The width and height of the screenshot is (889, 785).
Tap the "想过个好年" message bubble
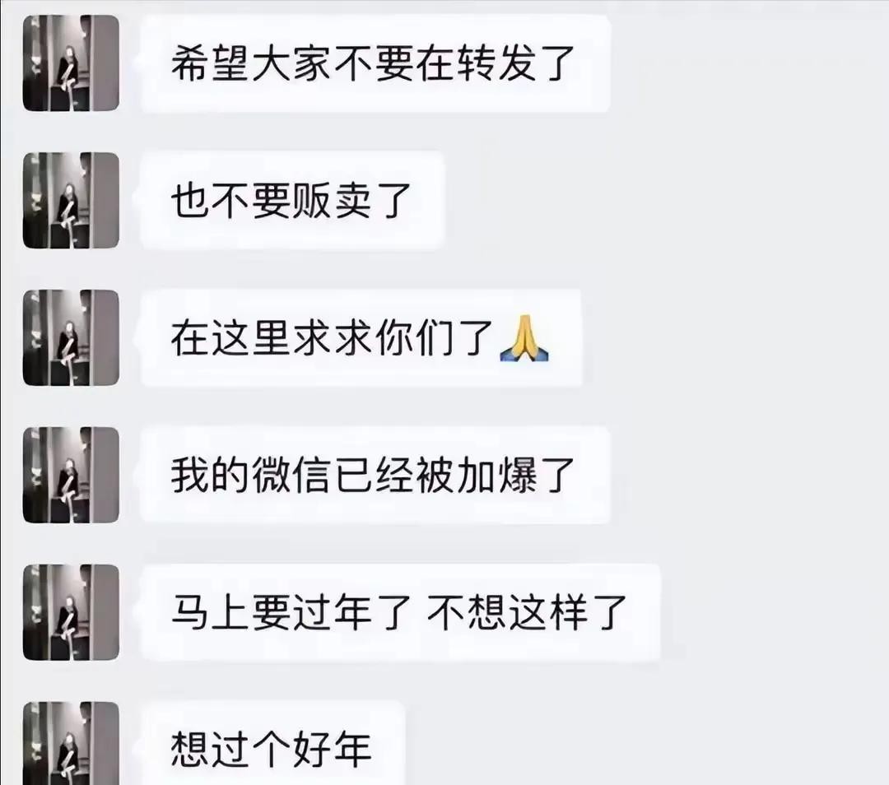click(x=272, y=743)
